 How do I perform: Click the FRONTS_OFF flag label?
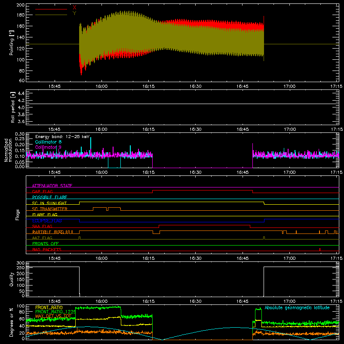click(46, 243)
